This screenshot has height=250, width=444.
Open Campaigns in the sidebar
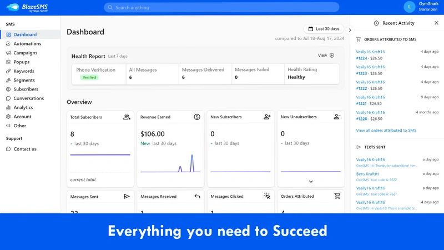click(25, 53)
